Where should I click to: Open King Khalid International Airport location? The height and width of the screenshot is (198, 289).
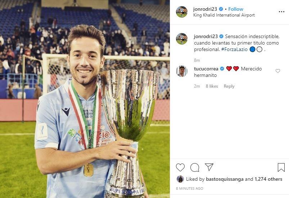point(224,15)
